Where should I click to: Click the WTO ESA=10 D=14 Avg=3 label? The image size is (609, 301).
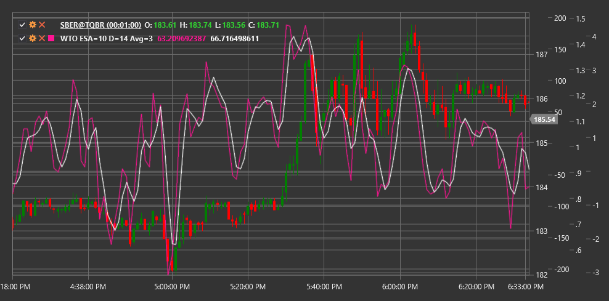click(107, 39)
